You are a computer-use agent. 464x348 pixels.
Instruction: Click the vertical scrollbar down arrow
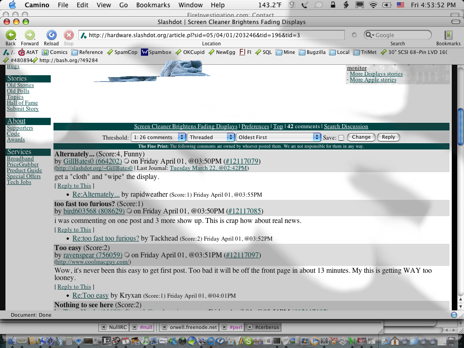click(460, 306)
